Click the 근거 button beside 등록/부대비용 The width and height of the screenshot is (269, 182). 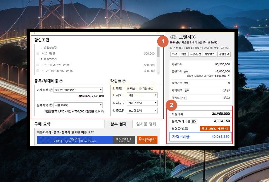[x=194, y=121]
